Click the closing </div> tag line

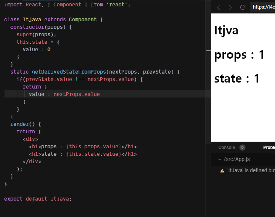32,161
